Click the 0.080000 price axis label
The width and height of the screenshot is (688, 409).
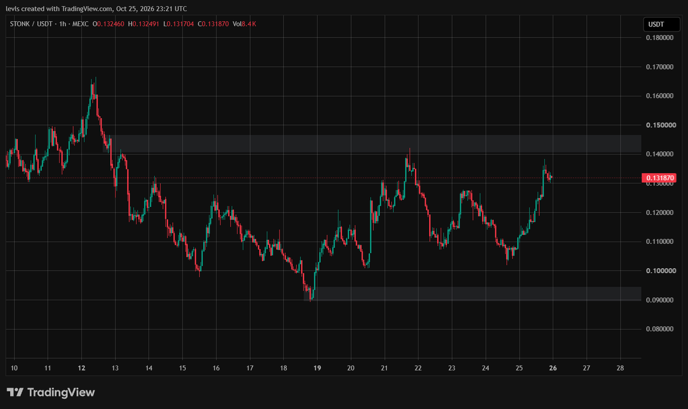click(x=659, y=329)
